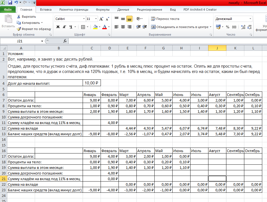The height and width of the screenshot is (202, 267).
Task: Click the Undo arrow icon
Action: point(16,3)
